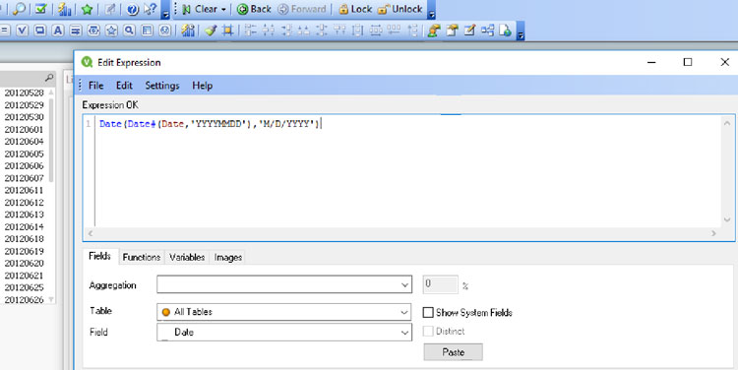Open the Table Viewer icon
This screenshot has width=738, height=370.
tap(488, 31)
